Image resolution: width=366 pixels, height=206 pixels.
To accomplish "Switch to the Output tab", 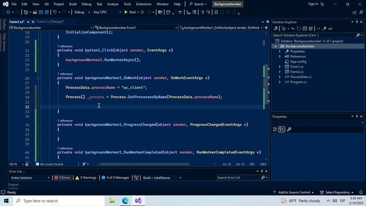I will pyautogui.click(x=13, y=184).
